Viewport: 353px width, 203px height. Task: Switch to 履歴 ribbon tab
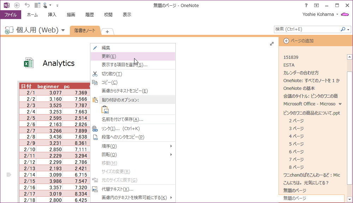pos(89,14)
